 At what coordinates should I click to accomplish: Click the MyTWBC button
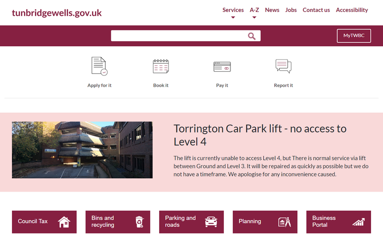[x=354, y=36]
